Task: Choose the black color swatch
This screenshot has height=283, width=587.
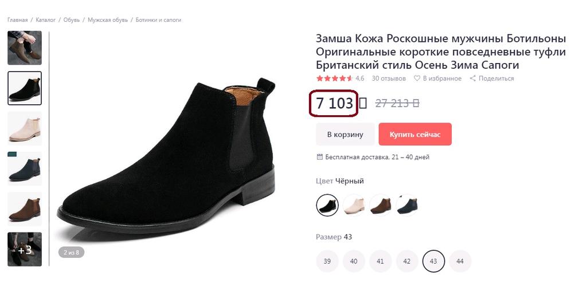Action: click(x=327, y=205)
